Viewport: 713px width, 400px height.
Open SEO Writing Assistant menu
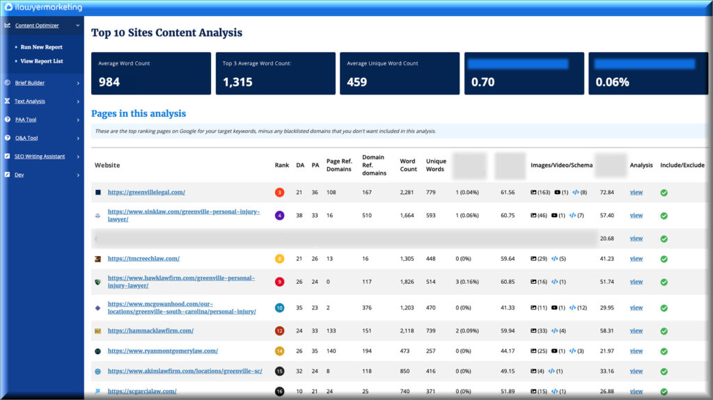(x=40, y=157)
